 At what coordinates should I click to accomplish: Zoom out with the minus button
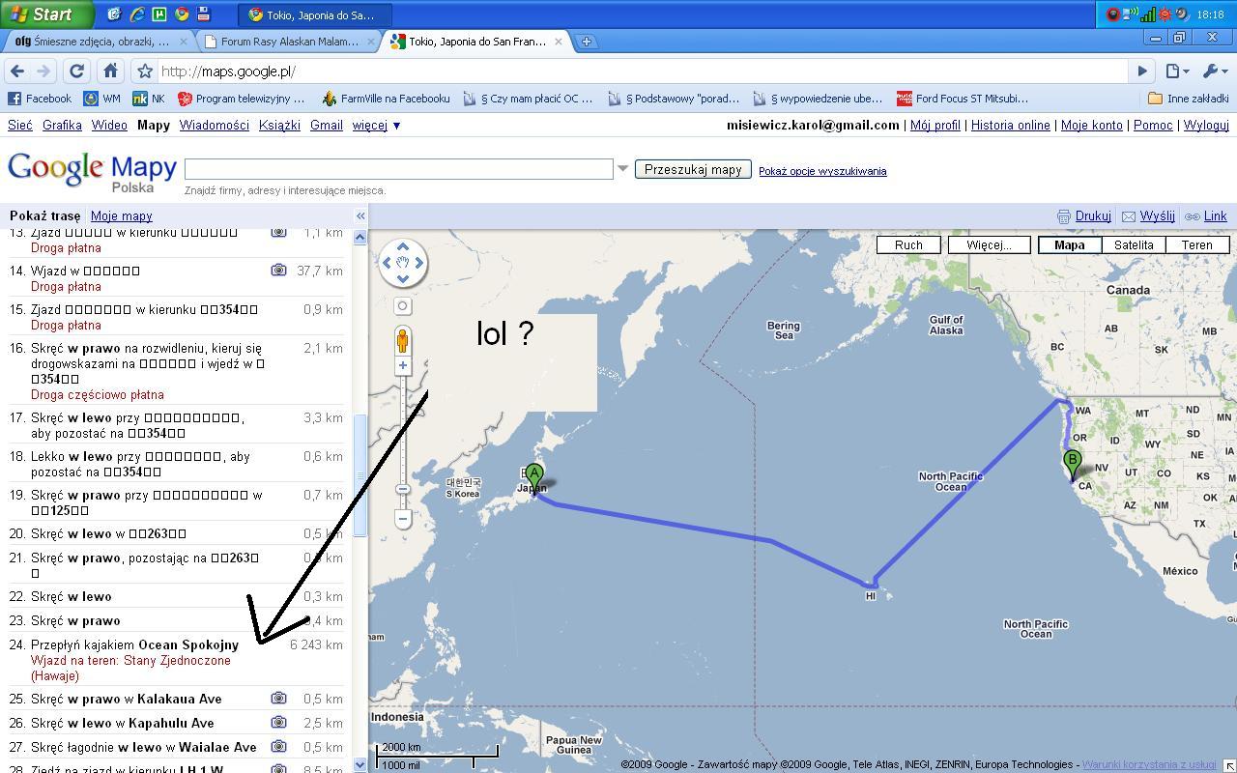[403, 519]
